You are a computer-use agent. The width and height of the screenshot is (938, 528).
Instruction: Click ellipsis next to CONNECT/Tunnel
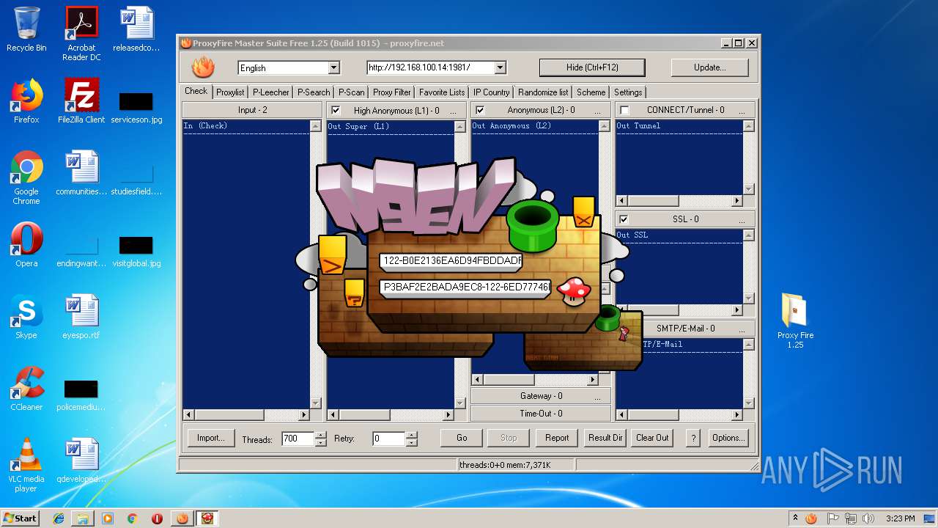coord(742,110)
